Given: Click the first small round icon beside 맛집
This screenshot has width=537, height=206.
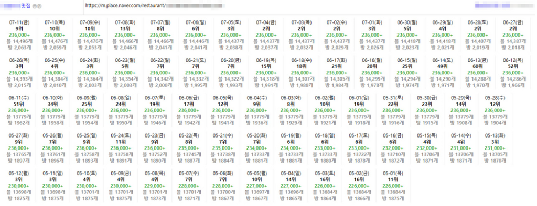Looking at the screenshot, I should click(x=34, y=6).
